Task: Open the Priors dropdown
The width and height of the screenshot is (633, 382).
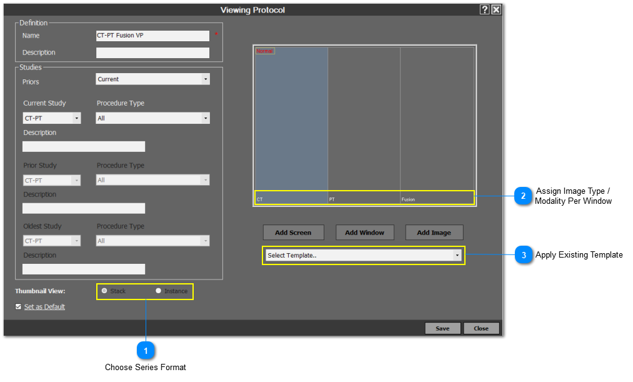Action: pos(152,79)
